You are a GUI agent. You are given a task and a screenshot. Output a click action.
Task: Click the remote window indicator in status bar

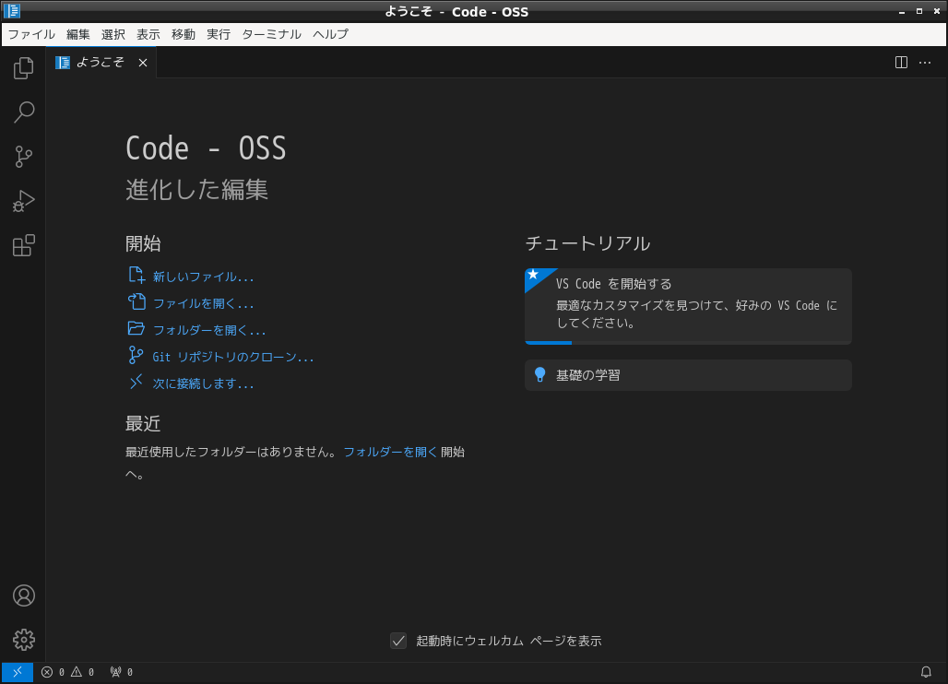(x=17, y=672)
